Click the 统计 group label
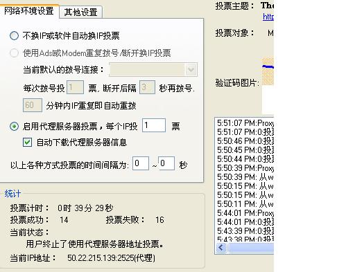Screen dimensions: 355x272 12,194
